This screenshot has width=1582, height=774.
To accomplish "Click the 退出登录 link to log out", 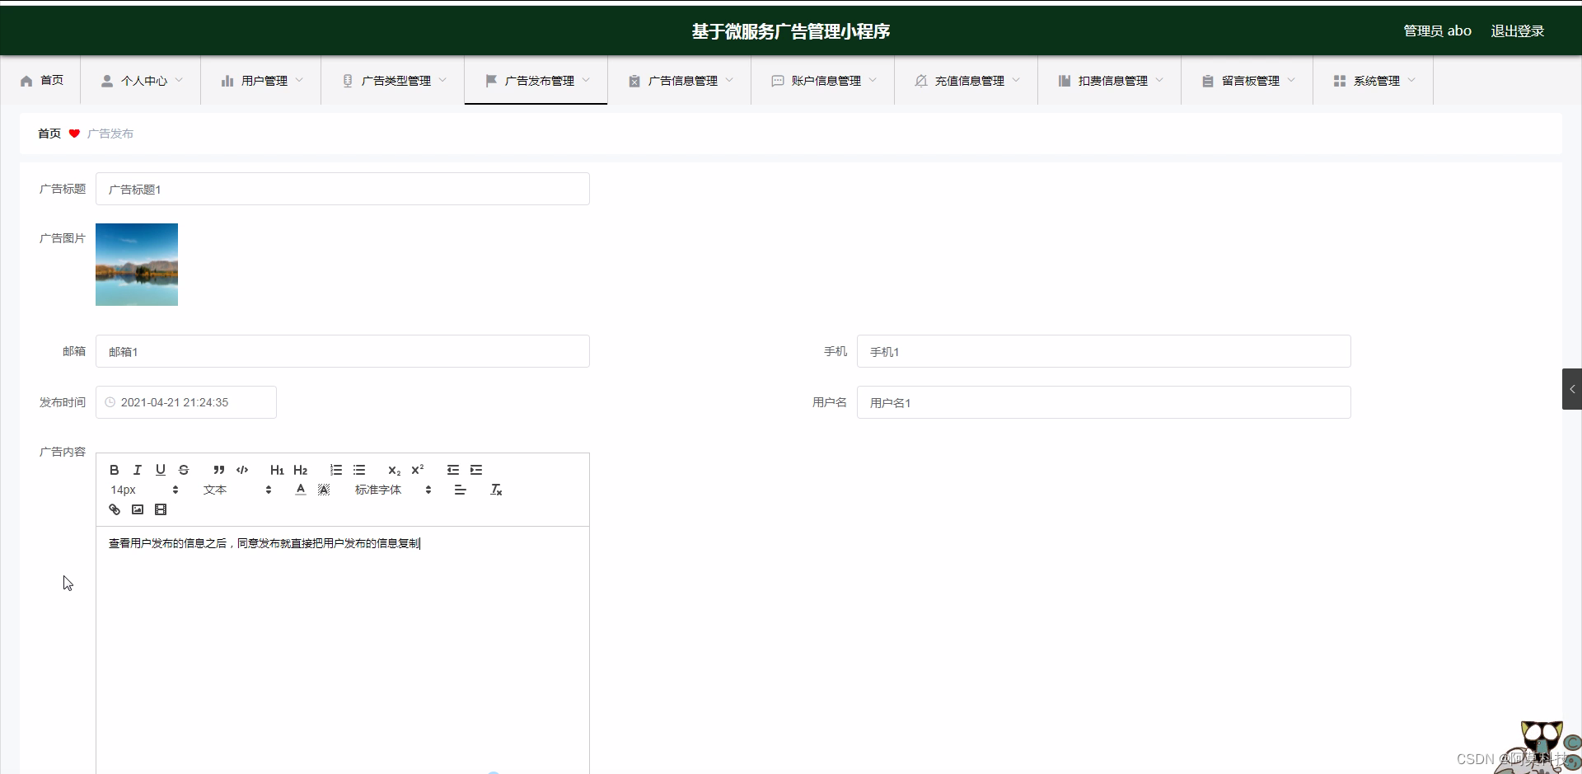I will click(x=1517, y=30).
